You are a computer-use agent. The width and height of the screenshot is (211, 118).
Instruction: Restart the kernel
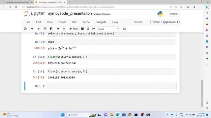[88, 29]
